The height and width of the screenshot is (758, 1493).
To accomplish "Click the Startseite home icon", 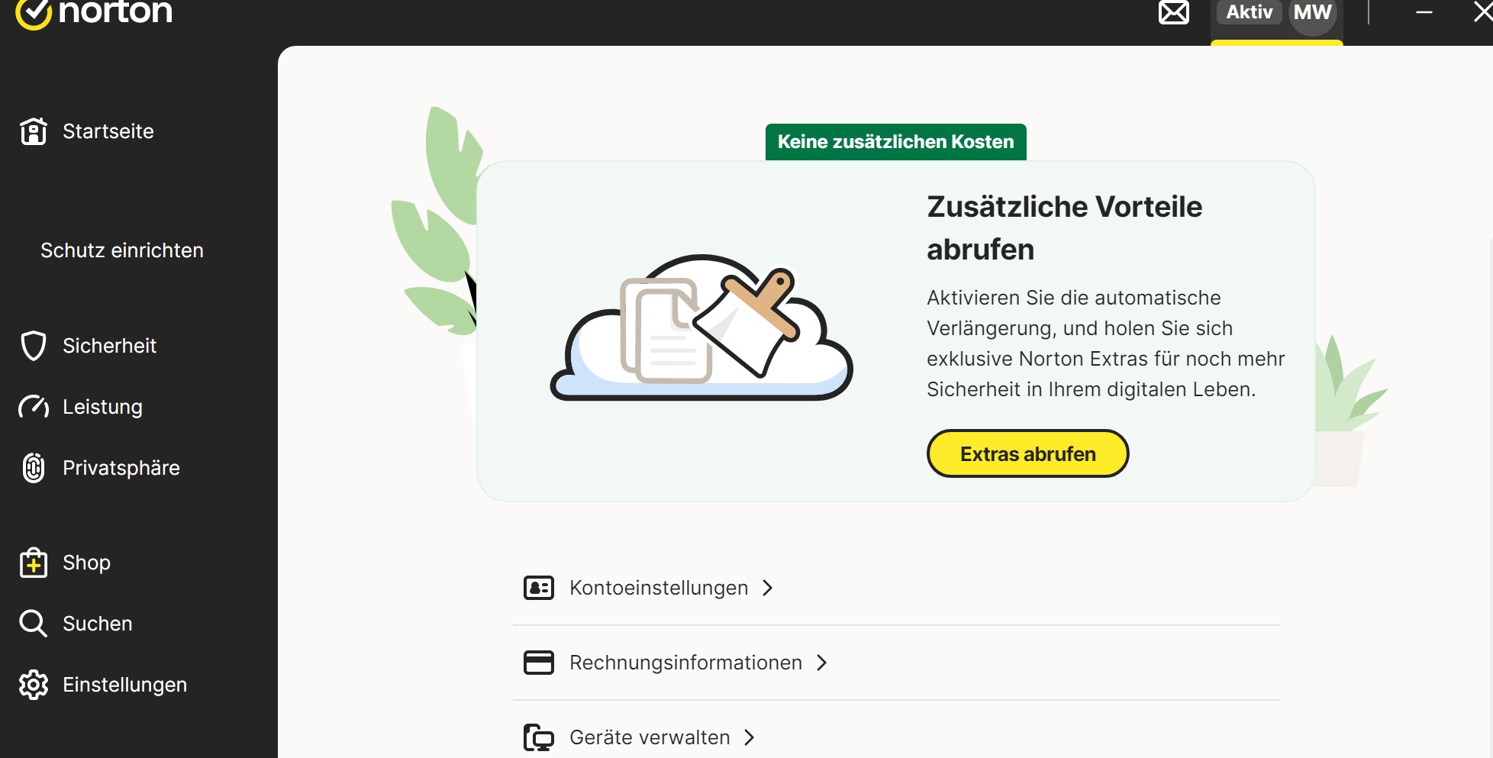I will click(x=34, y=131).
